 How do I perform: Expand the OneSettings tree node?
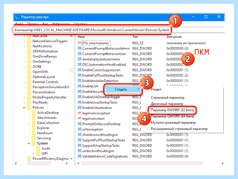click(x=24, y=62)
